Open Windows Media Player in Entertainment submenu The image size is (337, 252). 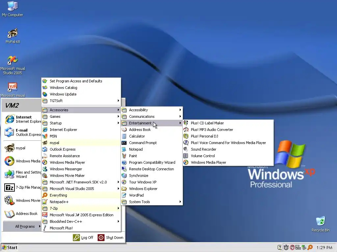point(228,162)
